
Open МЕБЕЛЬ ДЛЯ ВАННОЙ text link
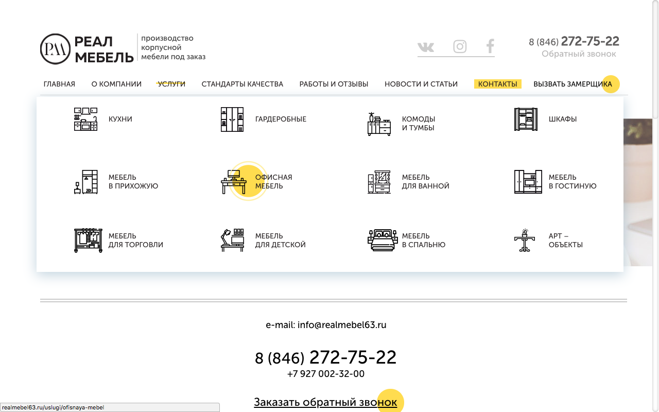click(x=426, y=182)
